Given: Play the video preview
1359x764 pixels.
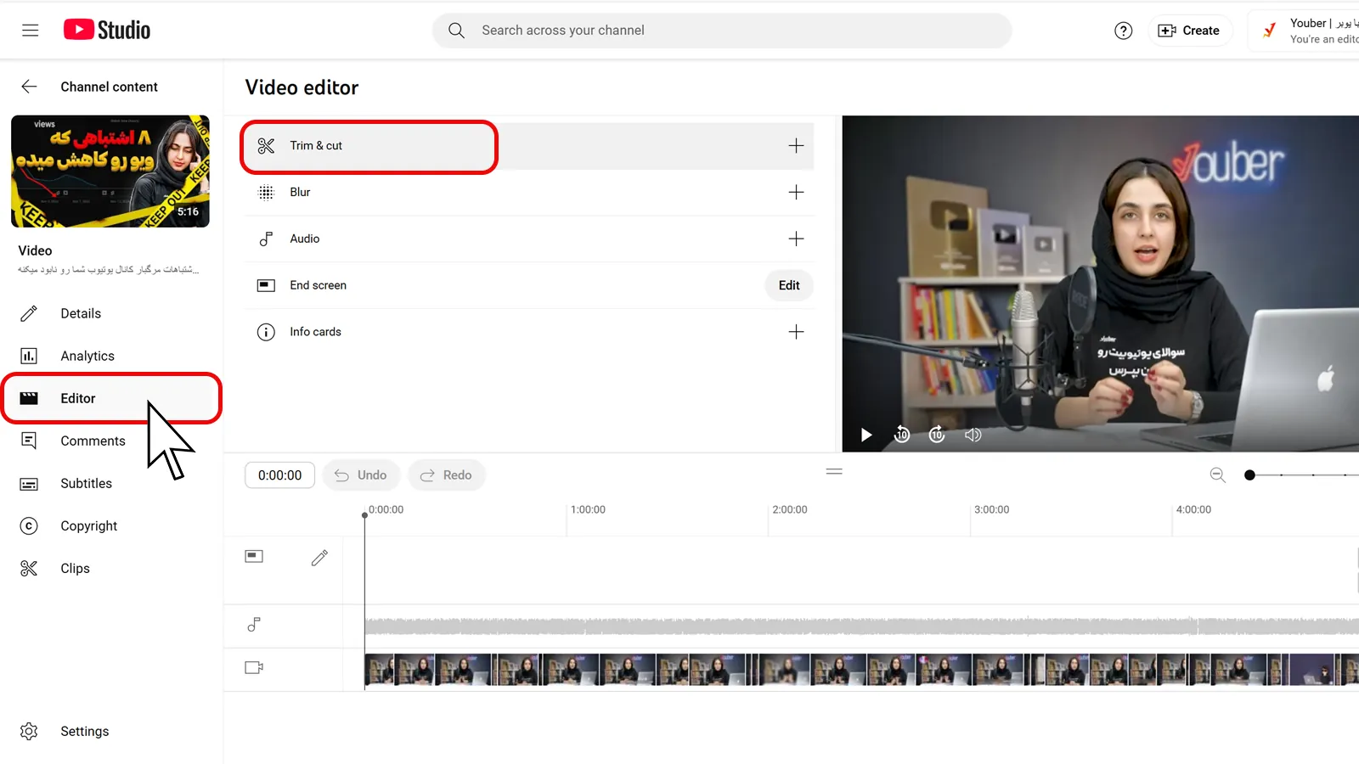Looking at the screenshot, I should (866, 435).
